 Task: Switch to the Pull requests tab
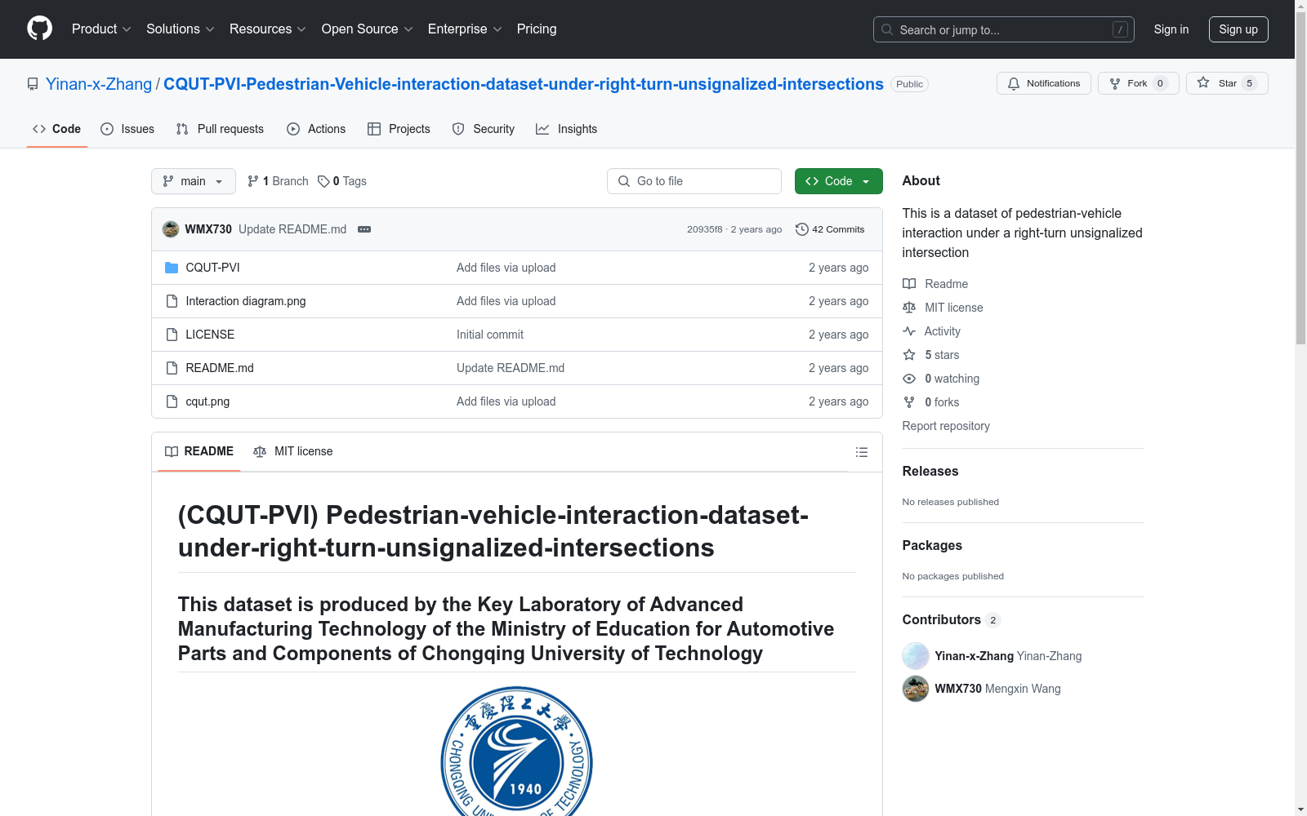pos(220,129)
